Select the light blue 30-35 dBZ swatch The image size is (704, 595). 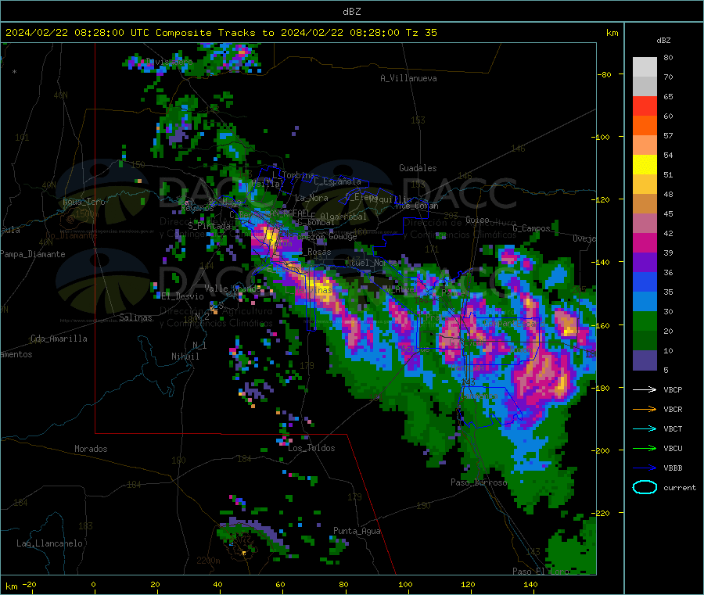coord(645,302)
